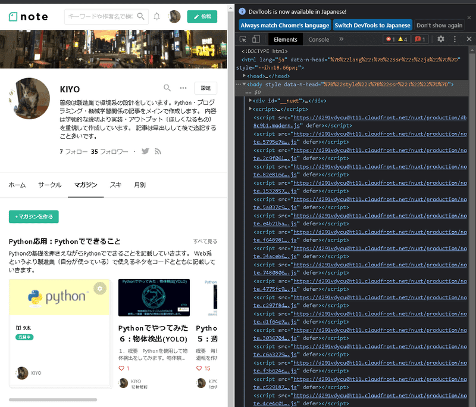This screenshot has height=407, width=476.
Task: Click the heart icon showing 15 likes
Action: (199, 368)
